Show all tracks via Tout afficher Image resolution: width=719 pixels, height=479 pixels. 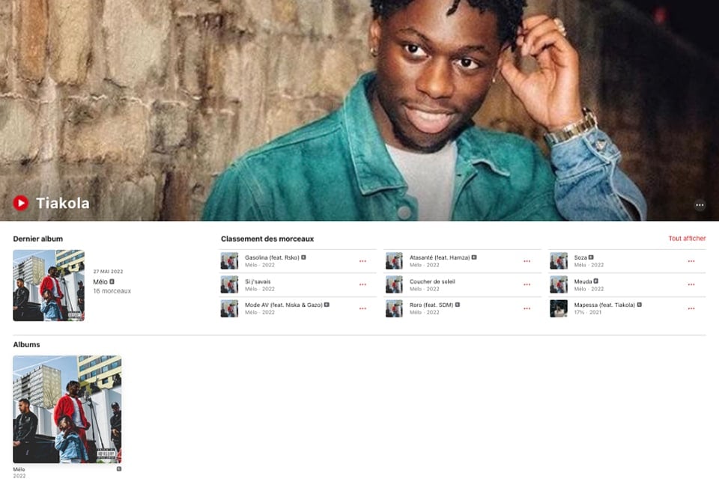tap(687, 238)
